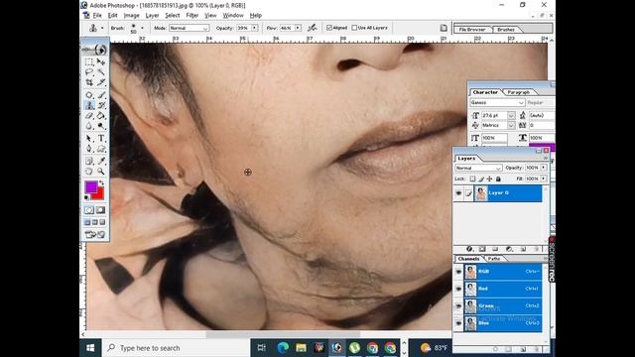Open the Image menu
635x357 pixels.
click(131, 16)
